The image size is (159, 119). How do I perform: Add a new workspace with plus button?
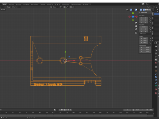tap(90, 4)
